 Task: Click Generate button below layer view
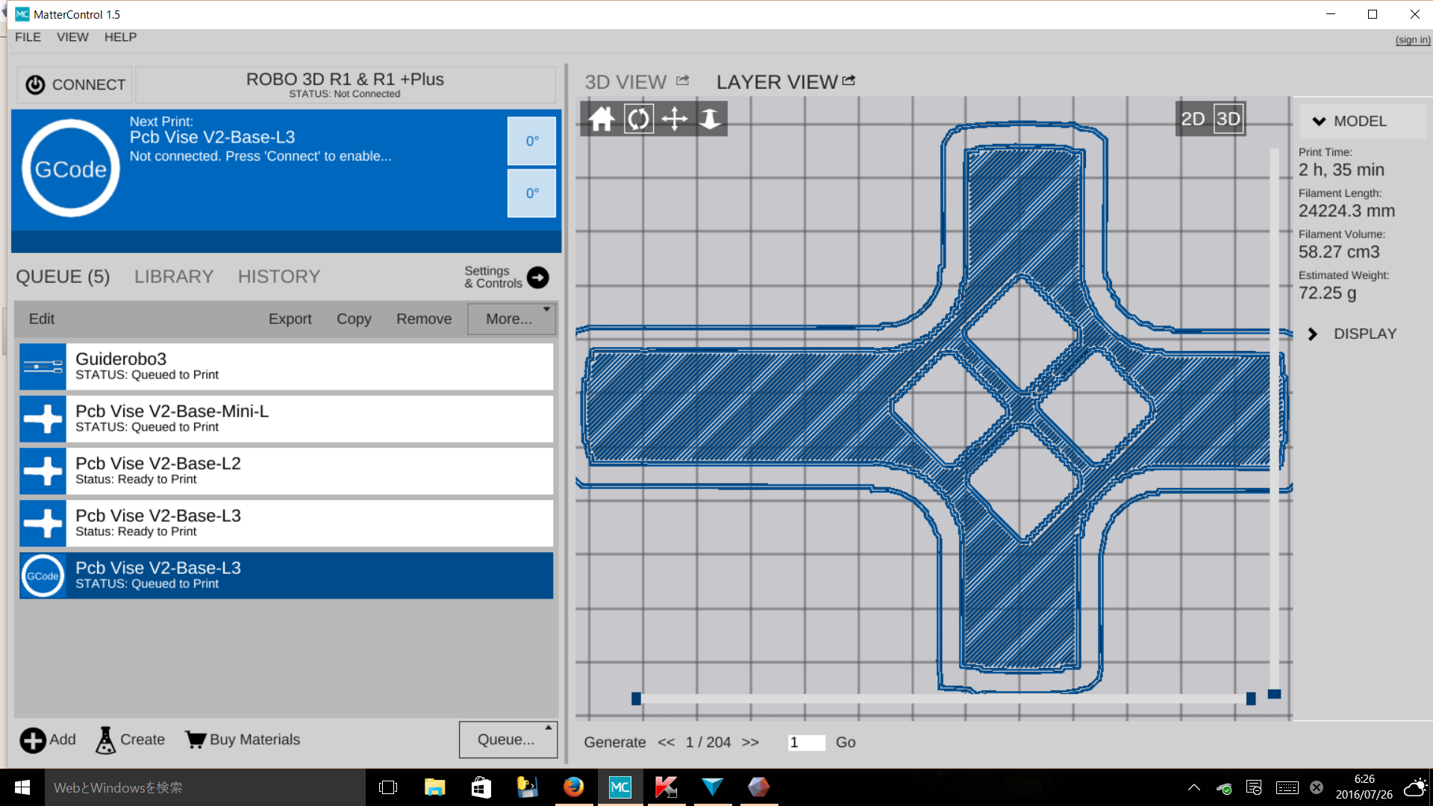tap(615, 743)
